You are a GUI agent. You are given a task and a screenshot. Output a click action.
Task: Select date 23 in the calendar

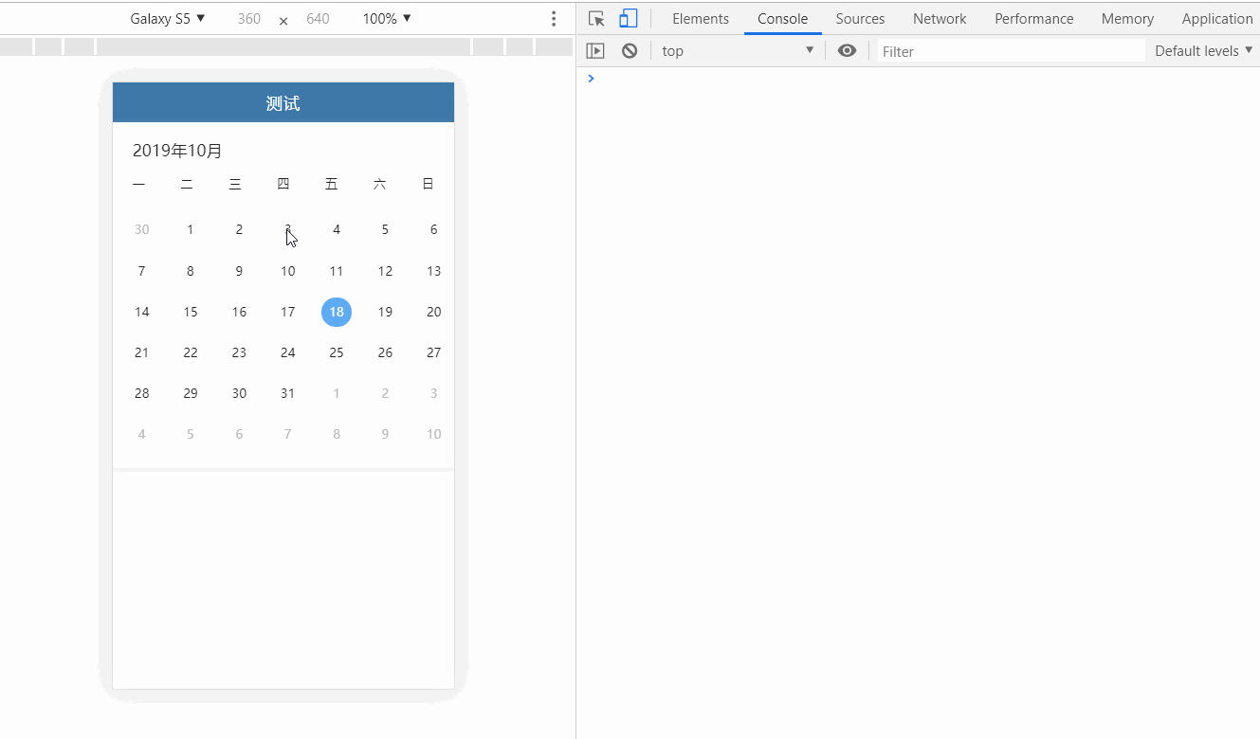(x=239, y=352)
